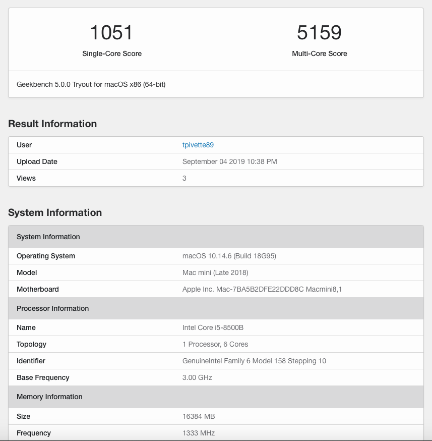Click the memory Frequency row label
432x441 pixels.
[34, 433]
